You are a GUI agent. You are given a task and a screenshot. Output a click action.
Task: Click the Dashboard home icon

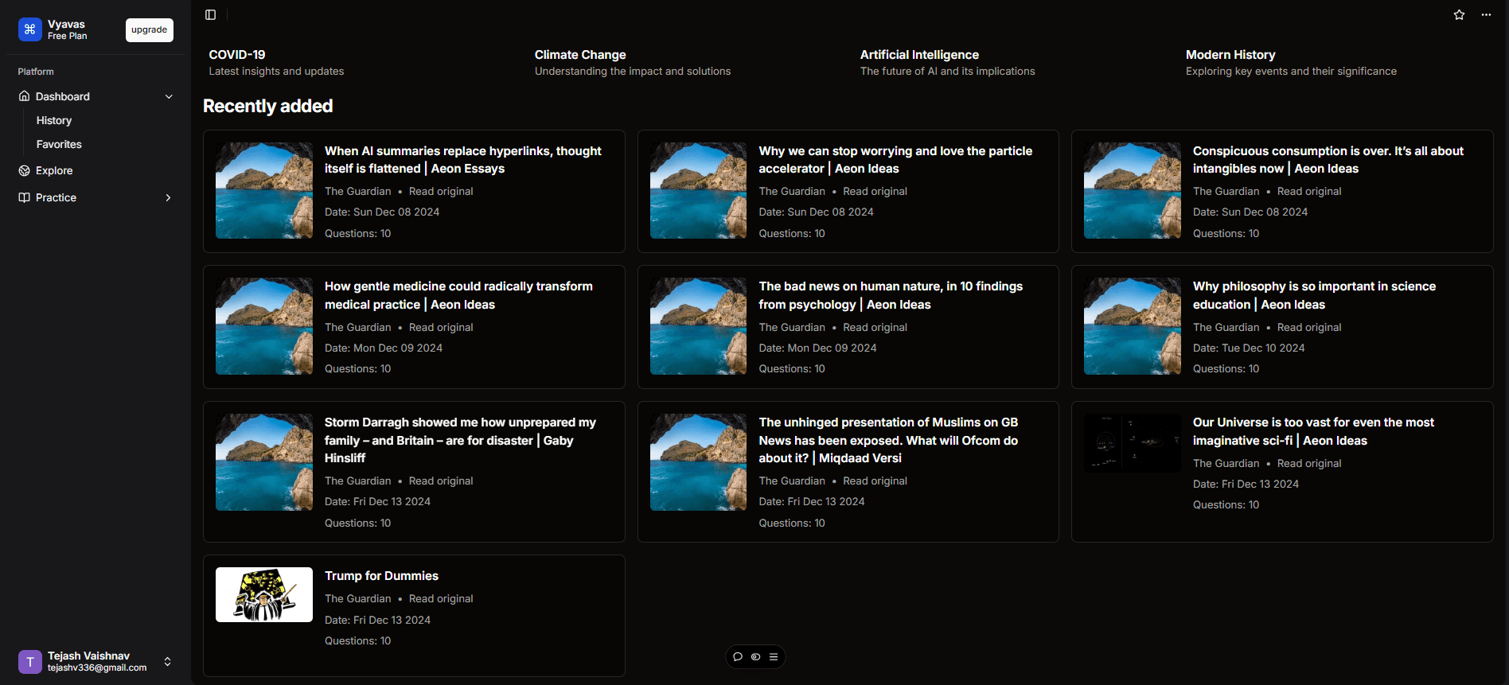click(25, 96)
